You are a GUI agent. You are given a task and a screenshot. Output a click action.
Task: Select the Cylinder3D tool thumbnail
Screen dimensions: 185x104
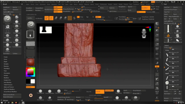(177, 36)
